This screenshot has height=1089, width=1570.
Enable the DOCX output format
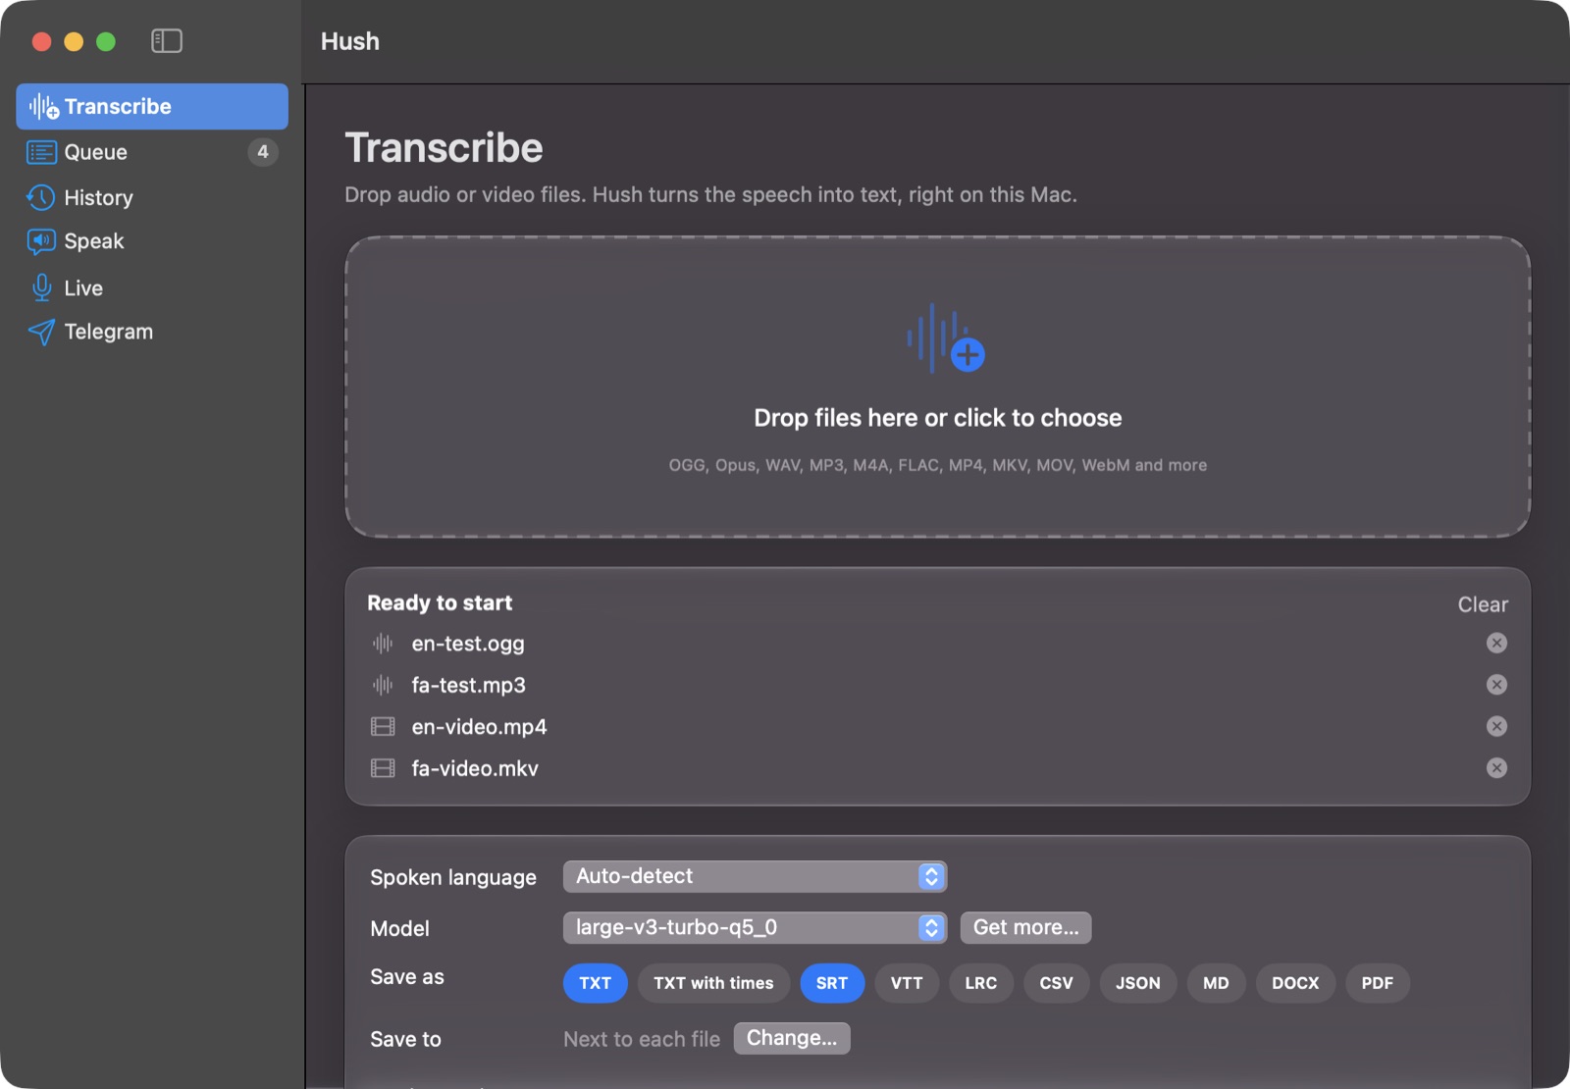1295,983
